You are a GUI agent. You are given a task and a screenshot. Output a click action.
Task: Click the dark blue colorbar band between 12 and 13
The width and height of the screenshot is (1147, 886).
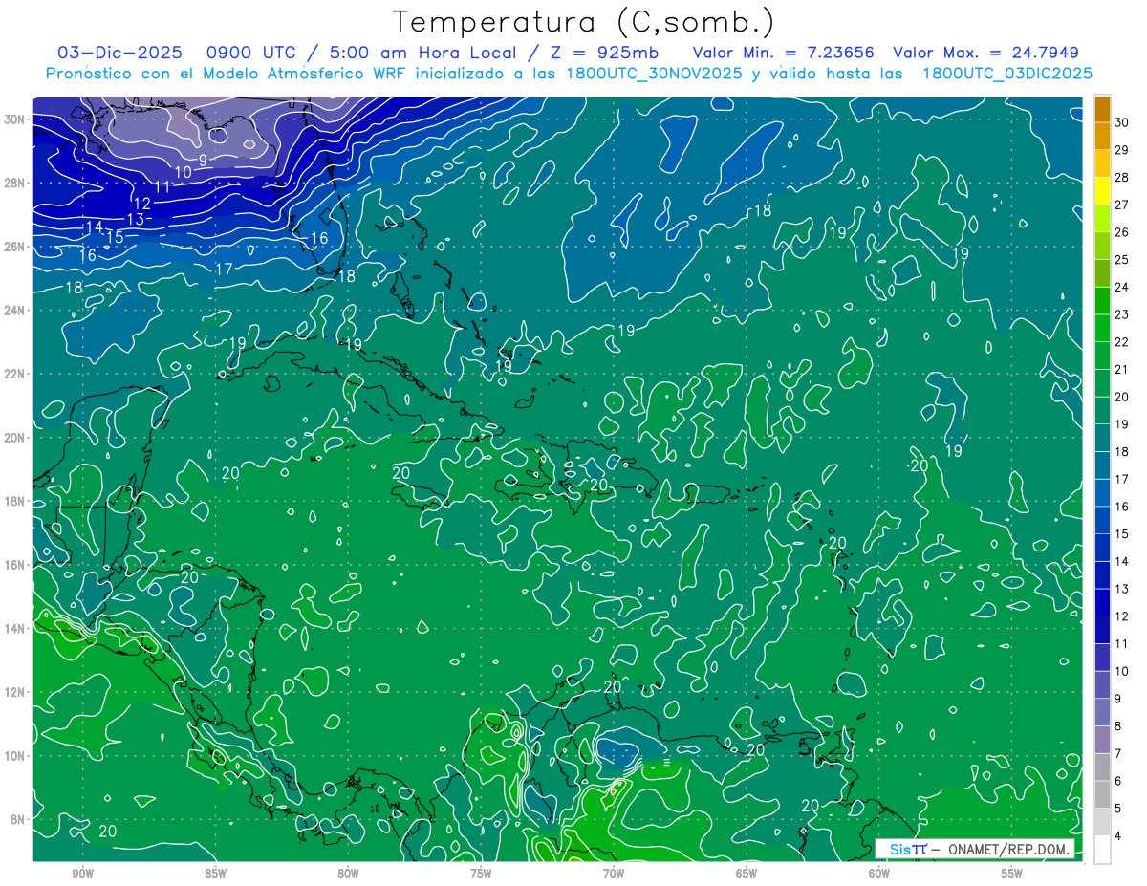click(1102, 603)
